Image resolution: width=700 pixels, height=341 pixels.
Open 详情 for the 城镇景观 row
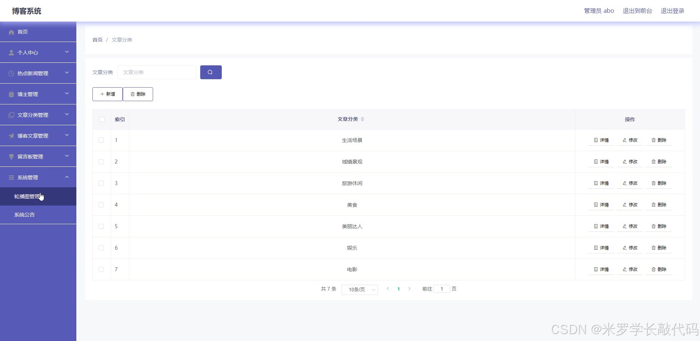[601, 162]
